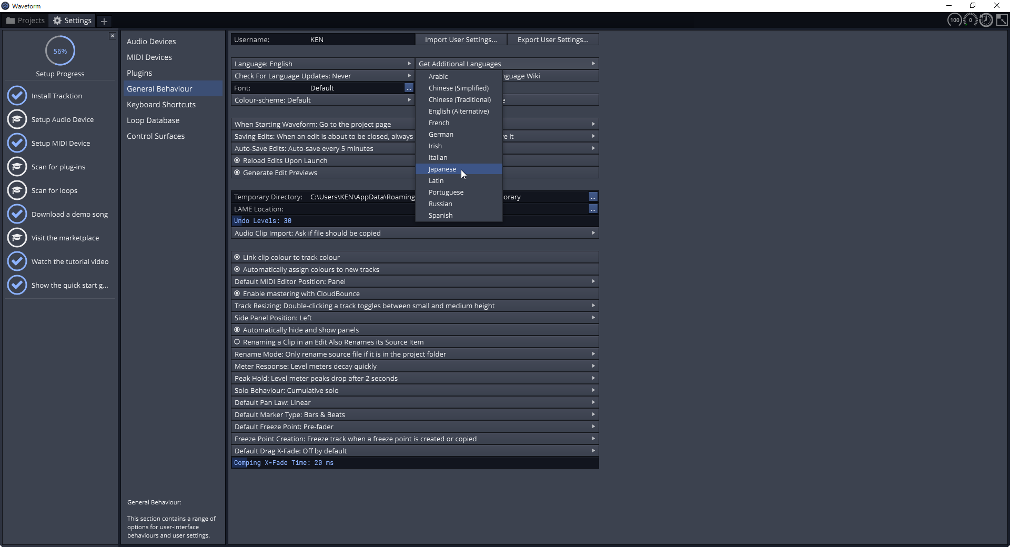Open Side Panel Position: Left dropdown
This screenshot has height=547, width=1010.
[x=415, y=318]
